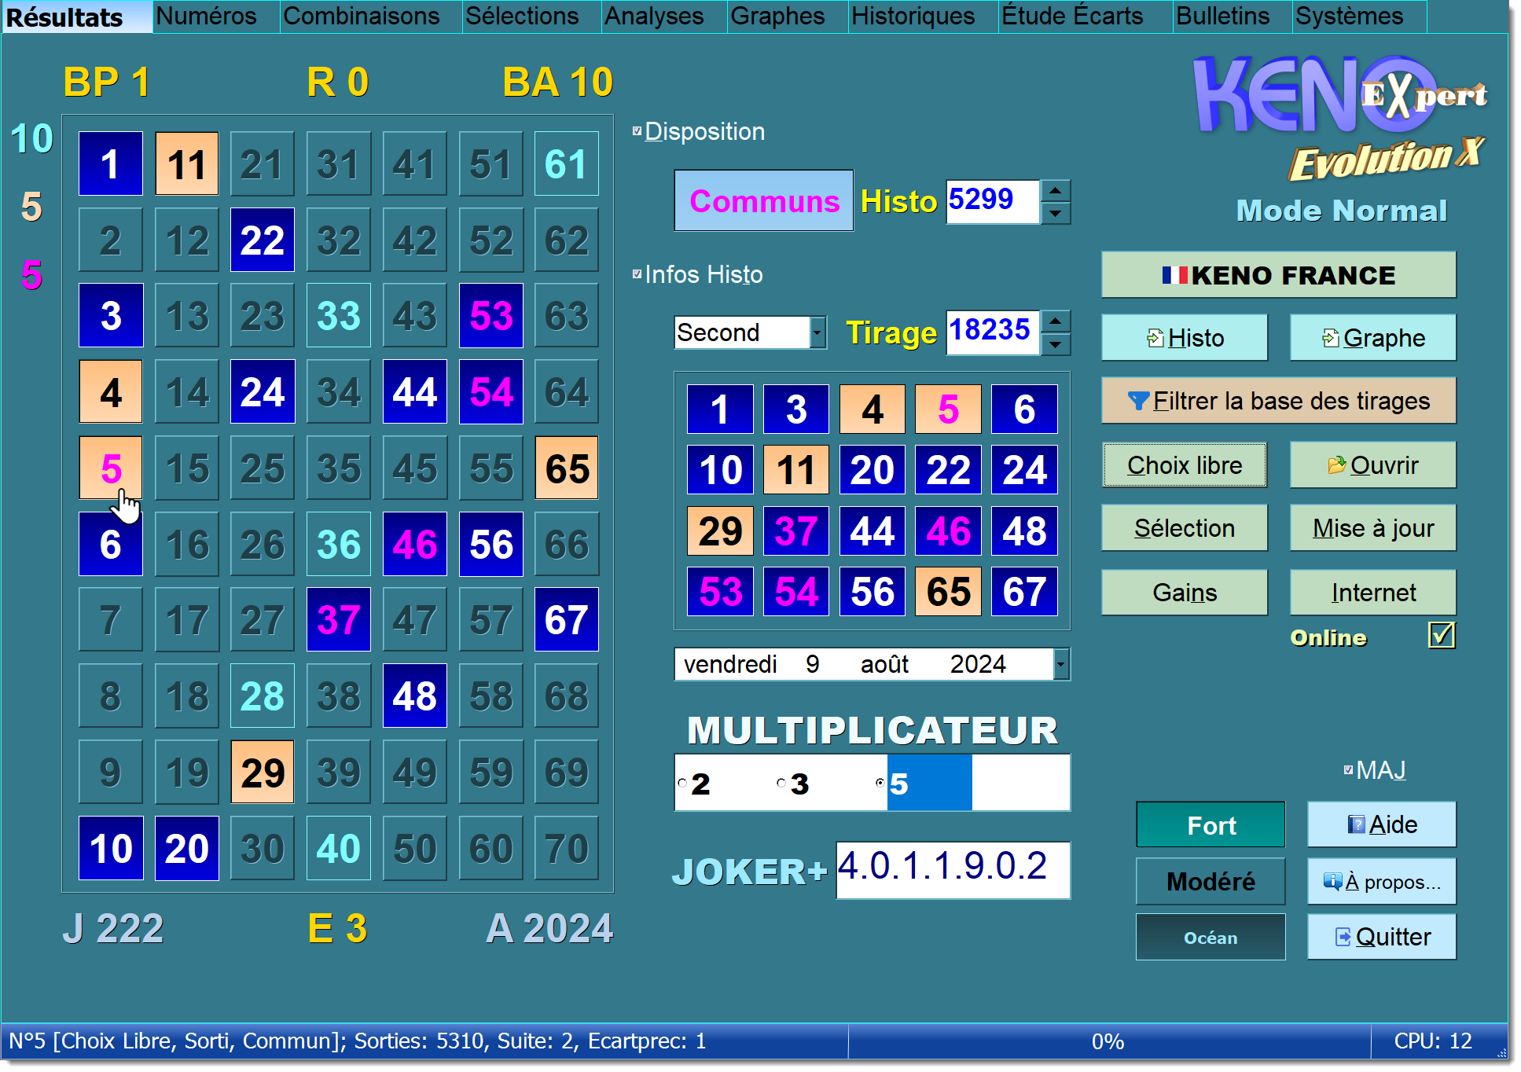Select multiplicateur radio option 3
This screenshot has width=1521, height=1072.
pos(781,783)
